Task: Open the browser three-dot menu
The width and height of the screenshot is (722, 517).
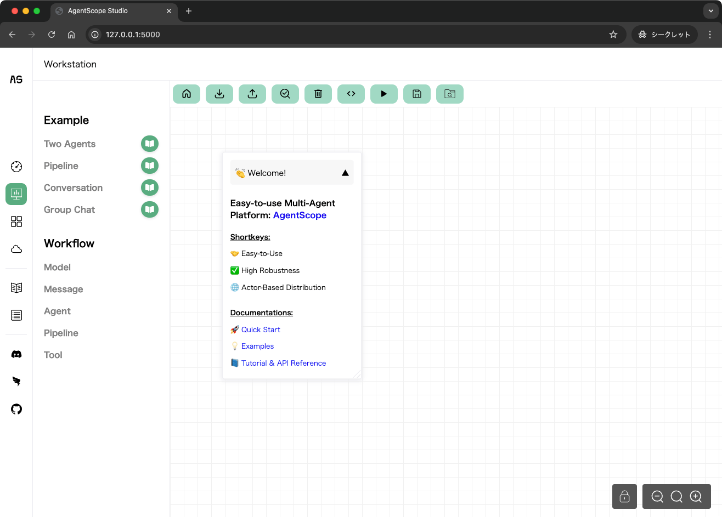Action: pyautogui.click(x=710, y=35)
